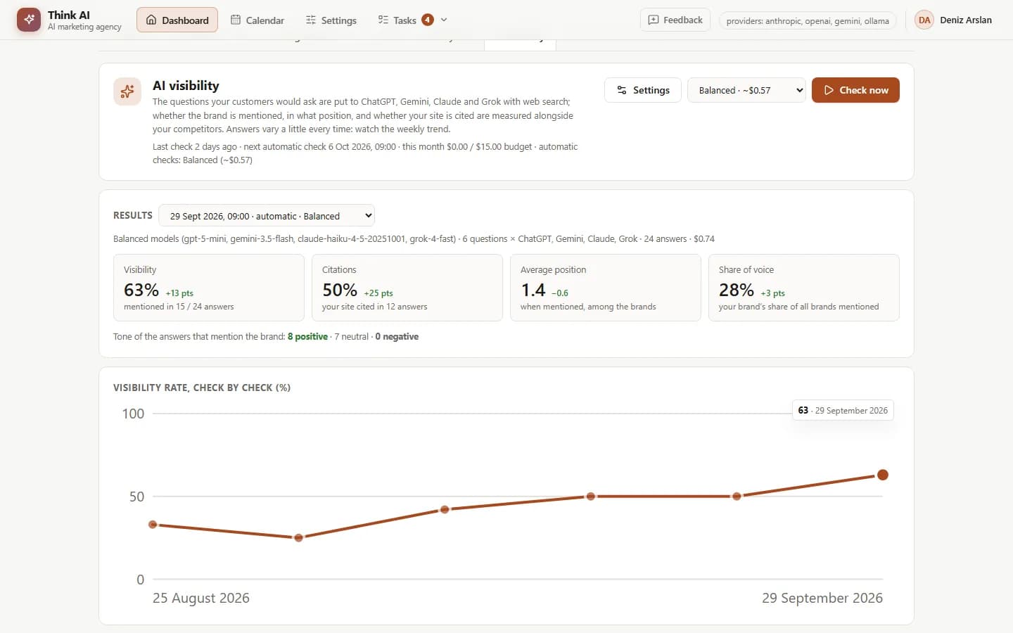Open the Balanced ~$0.57 mode dropdown
Viewport: 1013px width, 633px height.
click(746, 90)
